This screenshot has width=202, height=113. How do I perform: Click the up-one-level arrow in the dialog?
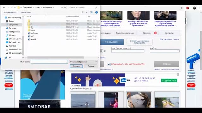pyautogui.click(x=15, y=8)
